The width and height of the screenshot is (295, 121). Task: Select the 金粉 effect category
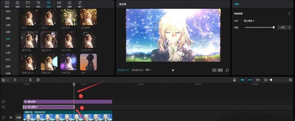(x=8, y=39)
